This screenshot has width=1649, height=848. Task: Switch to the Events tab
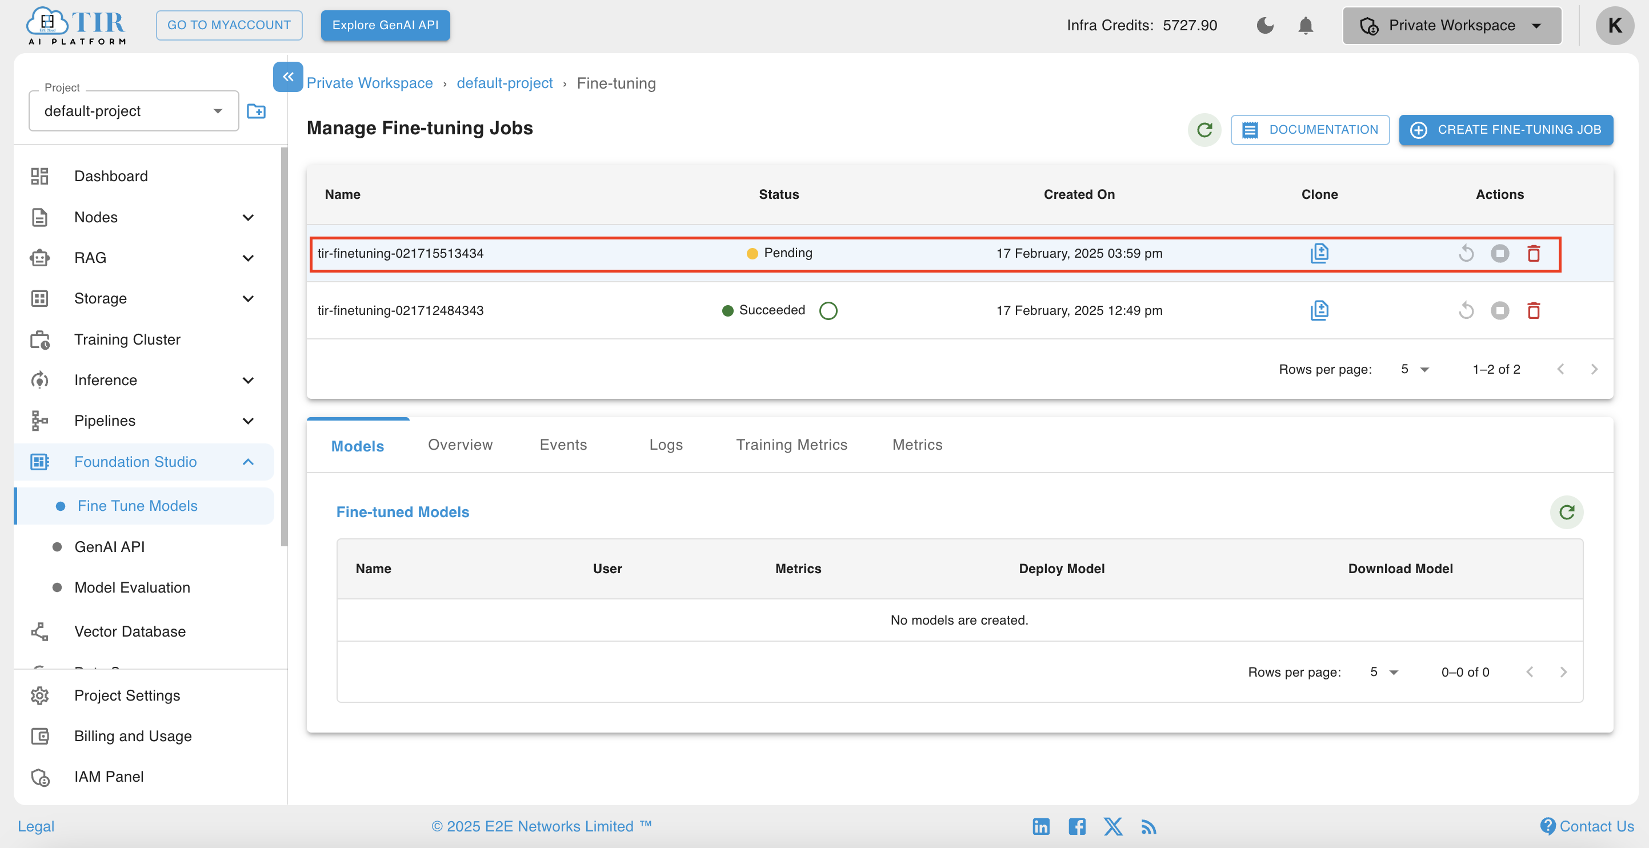tap(563, 445)
